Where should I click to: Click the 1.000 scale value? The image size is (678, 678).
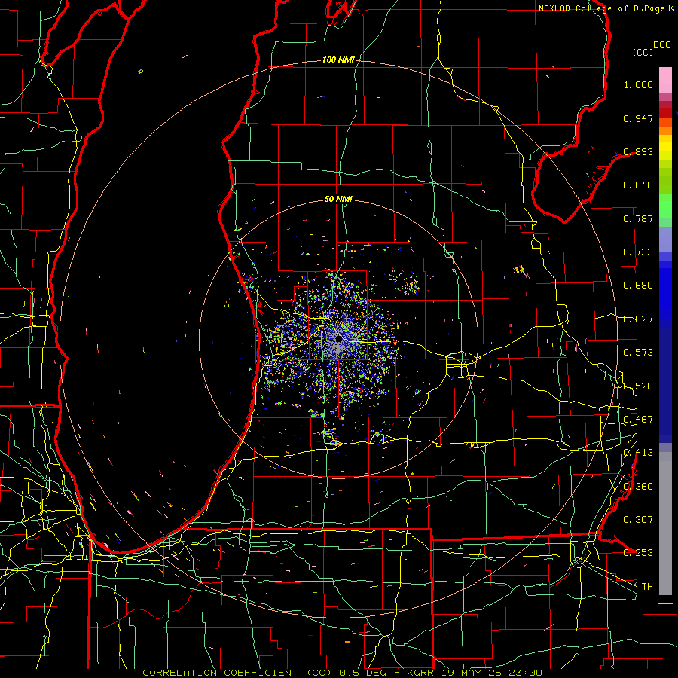click(x=638, y=84)
